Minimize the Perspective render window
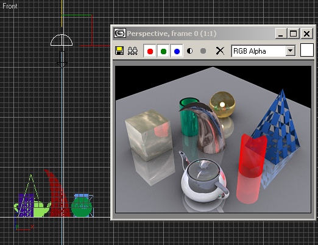Viewport: 318px width, 245px height. point(281,34)
